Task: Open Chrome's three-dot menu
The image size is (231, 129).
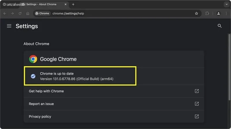Action: (x=226, y=13)
